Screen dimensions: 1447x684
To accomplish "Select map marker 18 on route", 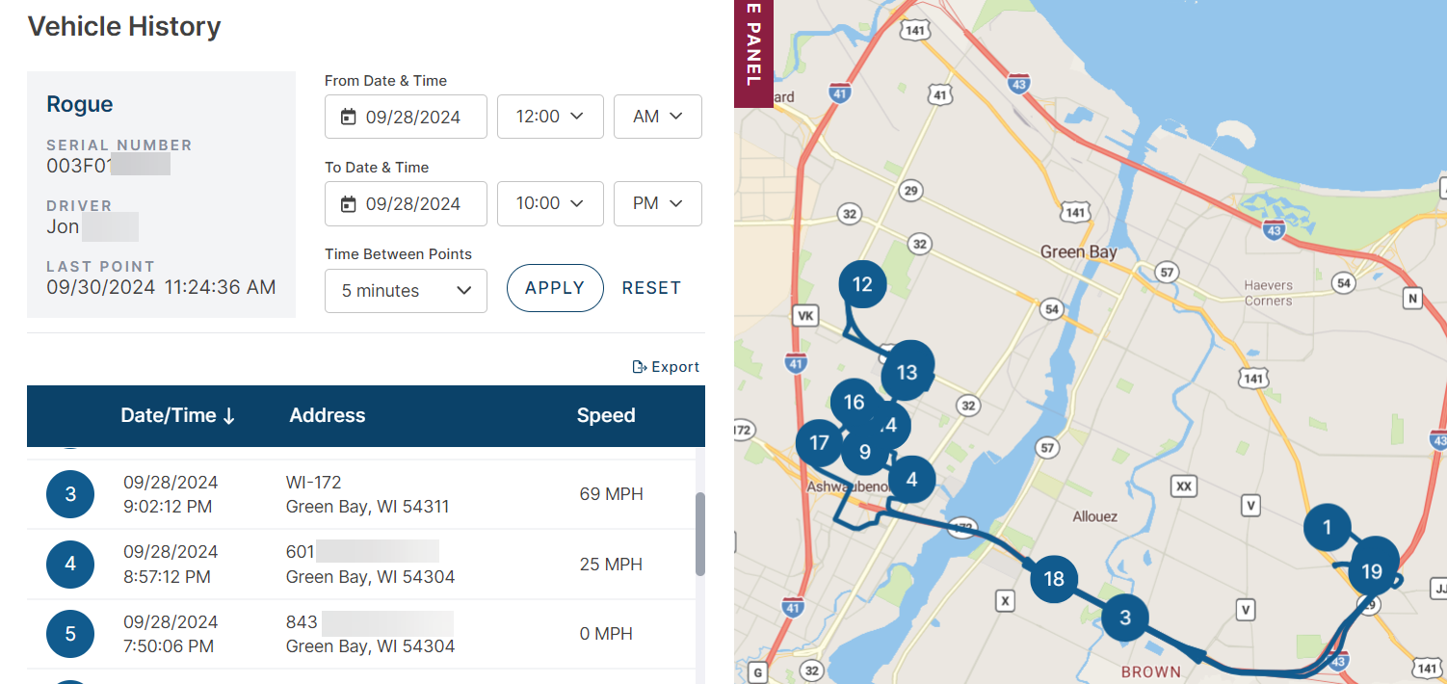I will click(x=1054, y=579).
